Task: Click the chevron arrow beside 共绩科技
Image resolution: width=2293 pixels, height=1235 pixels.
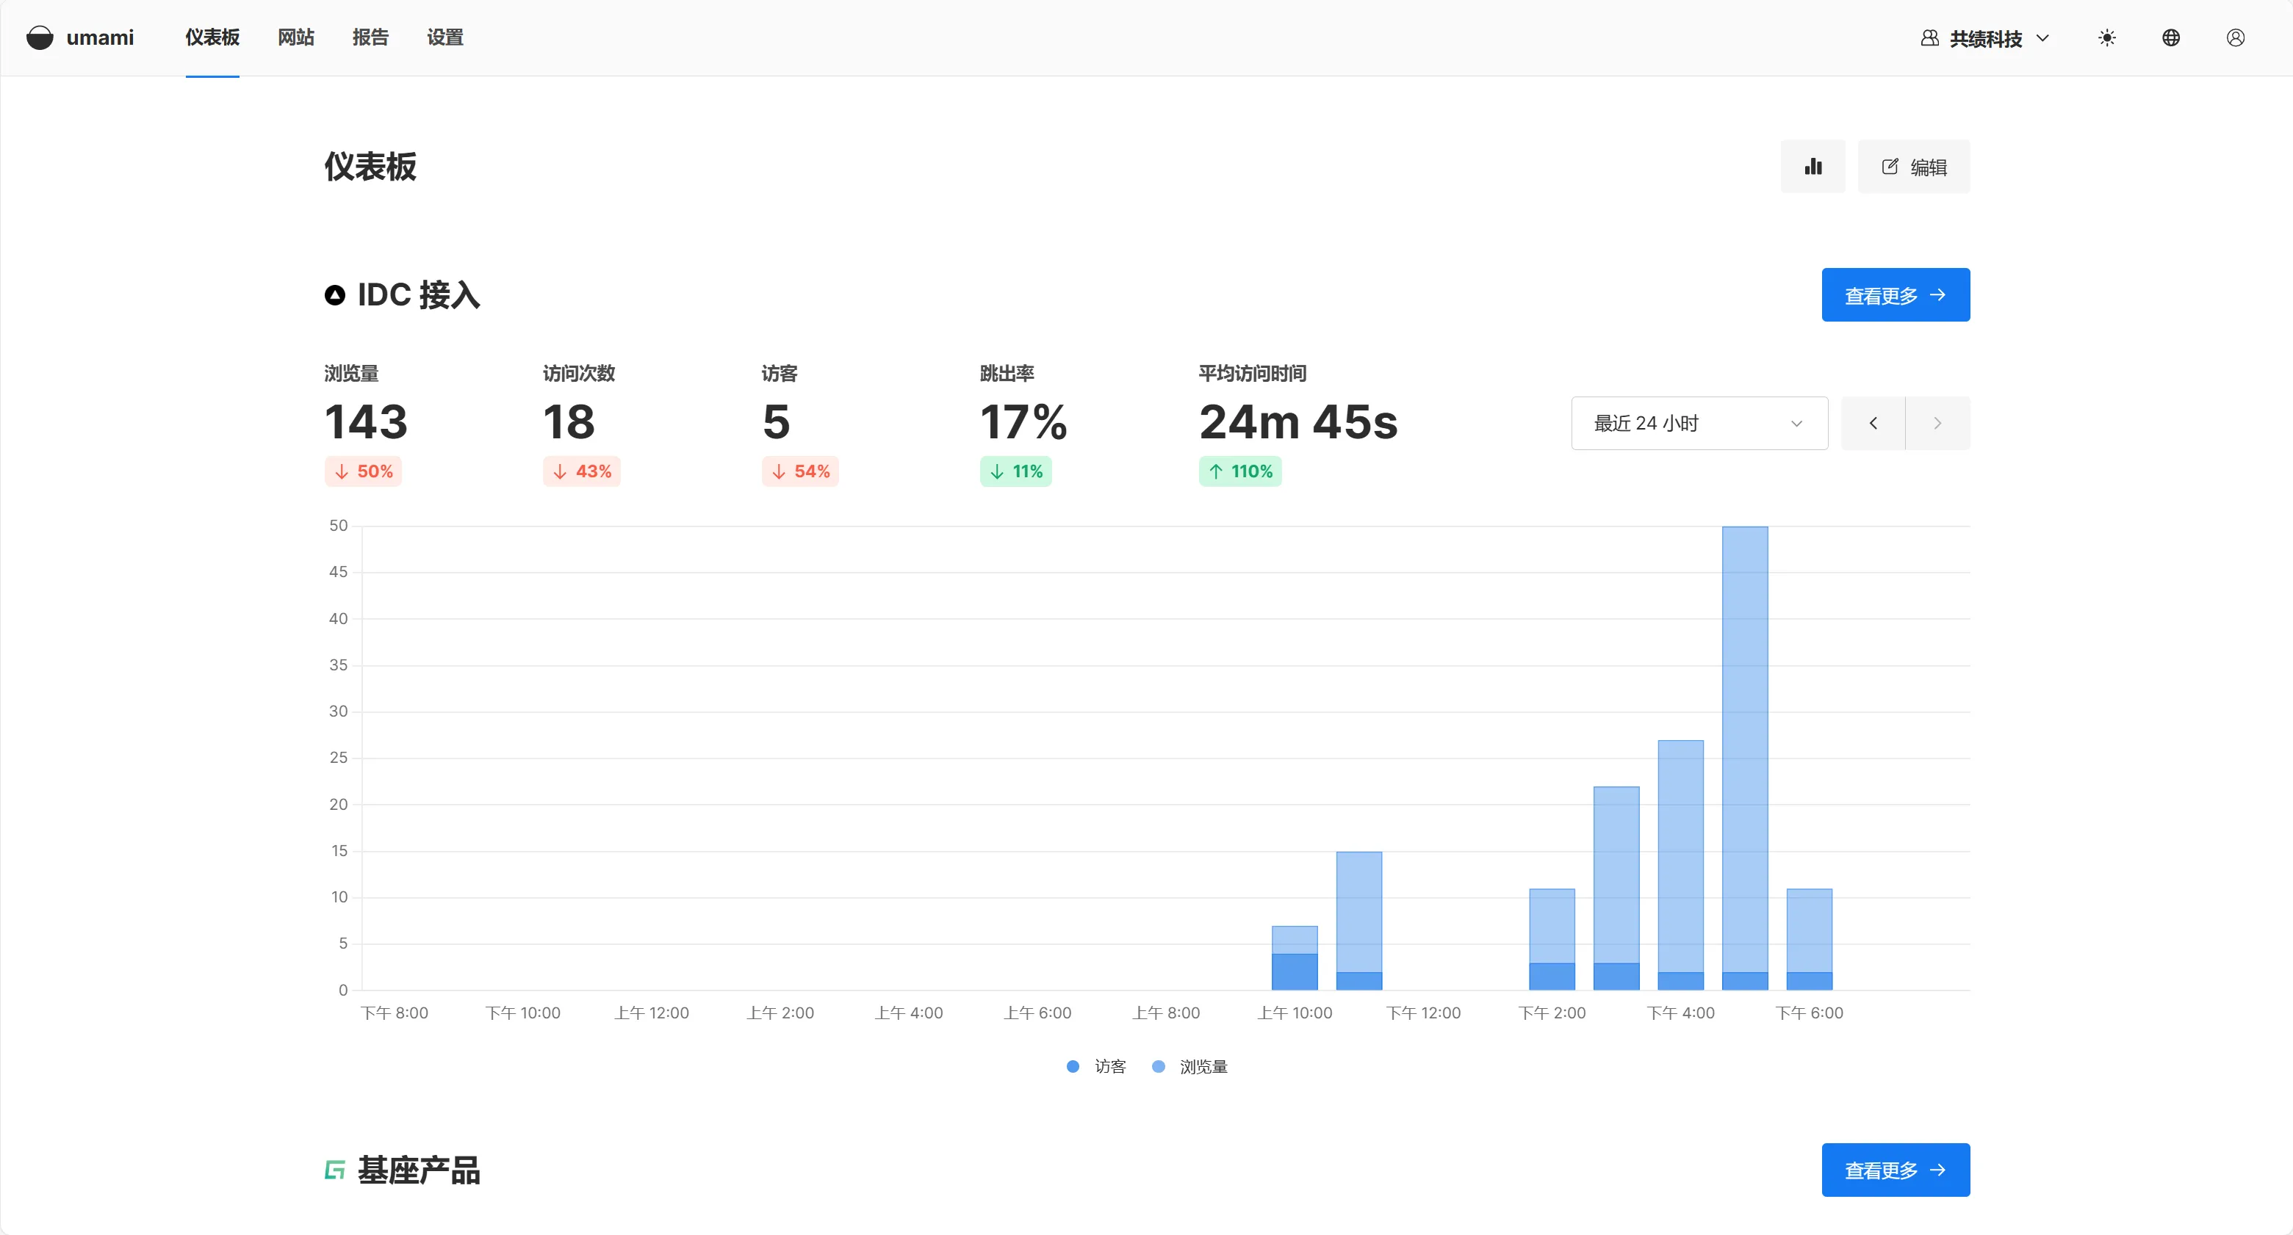Action: click(2043, 38)
